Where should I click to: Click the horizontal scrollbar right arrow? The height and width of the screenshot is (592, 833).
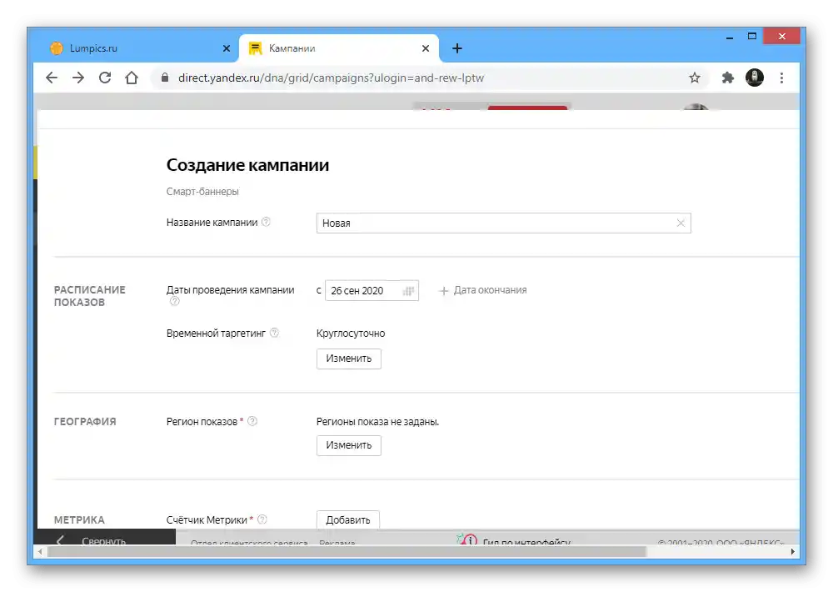tap(793, 552)
